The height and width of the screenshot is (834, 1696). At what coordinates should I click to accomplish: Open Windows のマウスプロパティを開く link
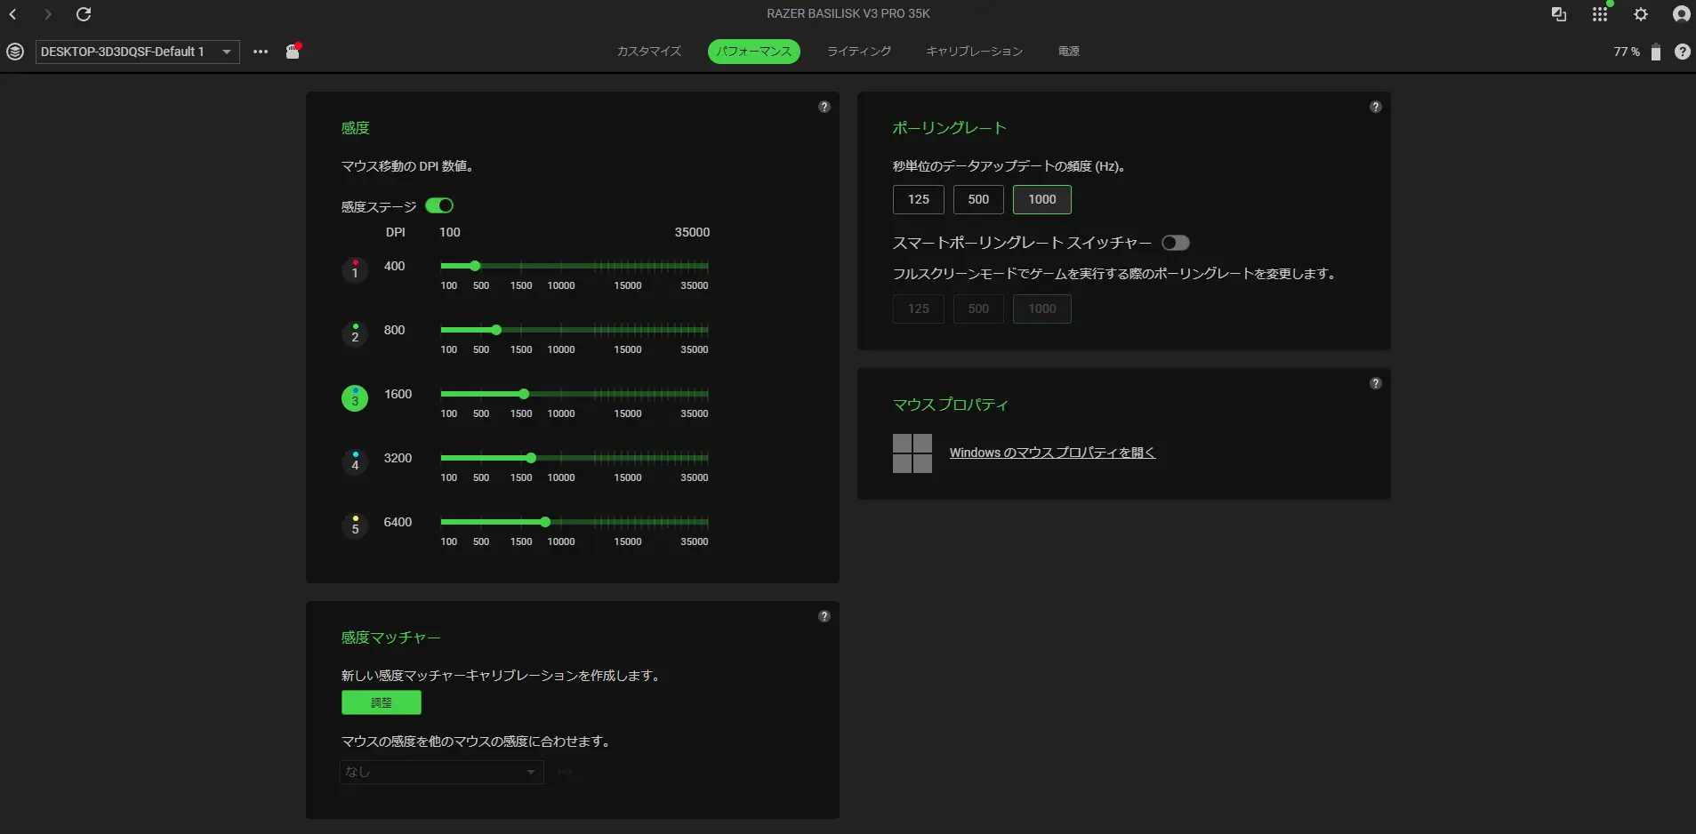tap(1052, 453)
